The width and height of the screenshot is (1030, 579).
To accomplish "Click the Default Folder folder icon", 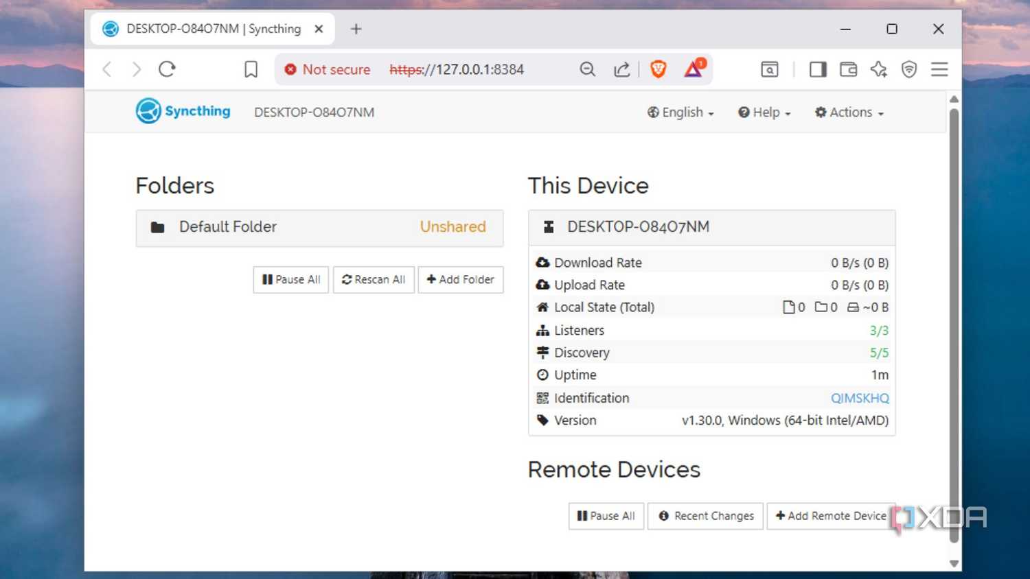I will [157, 227].
